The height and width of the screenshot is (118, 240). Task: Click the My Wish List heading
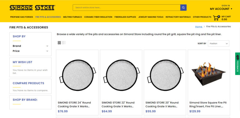coord(22,62)
